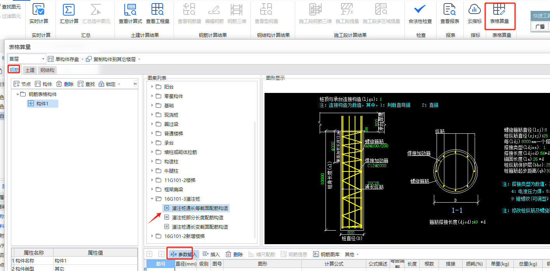The width and height of the screenshot is (550, 271).
Task: Open the 首层 floor dropdown
Action: click(x=27, y=59)
